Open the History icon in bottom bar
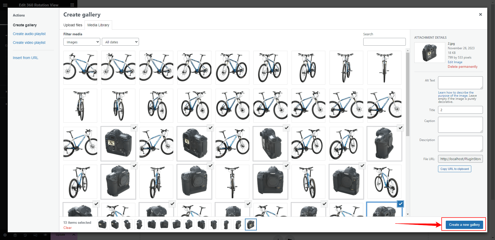This screenshot has width=495, height=240. tap(25, 235)
